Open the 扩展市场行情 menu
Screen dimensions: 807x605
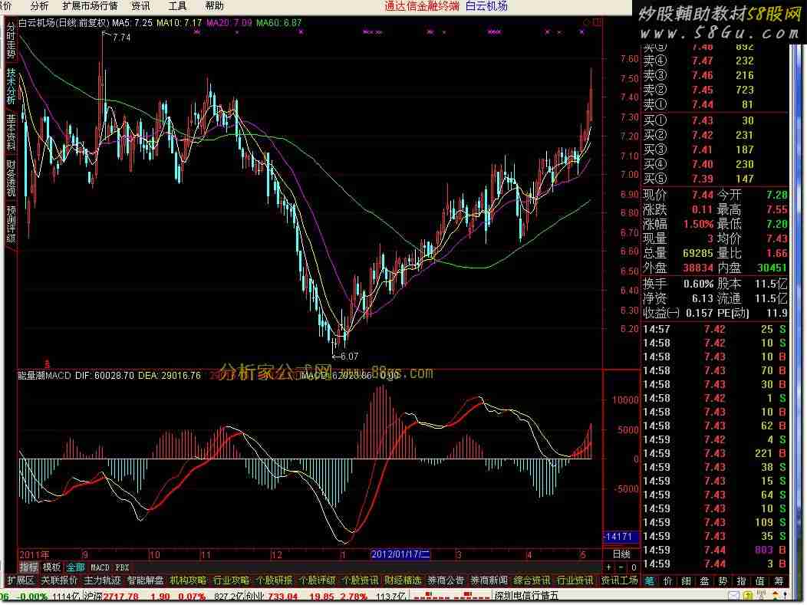tap(90, 5)
